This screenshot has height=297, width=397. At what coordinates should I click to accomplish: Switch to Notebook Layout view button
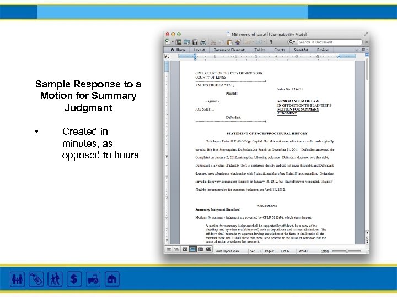[x=201, y=249]
